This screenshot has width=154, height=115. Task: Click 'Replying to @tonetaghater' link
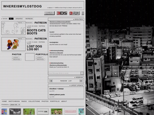click(x=58, y=65)
